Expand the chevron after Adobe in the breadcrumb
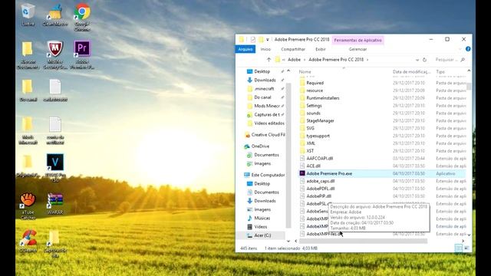This screenshot has width=491, height=276. point(305,60)
